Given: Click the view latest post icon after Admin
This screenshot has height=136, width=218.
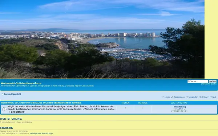Looking at the screenshot, I should coord(185,109).
